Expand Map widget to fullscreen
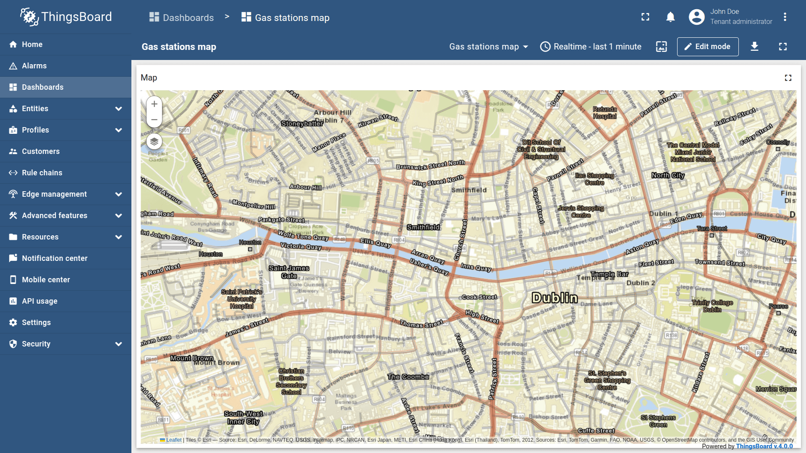This screenshot has height=453, width=806. (788, 78)
